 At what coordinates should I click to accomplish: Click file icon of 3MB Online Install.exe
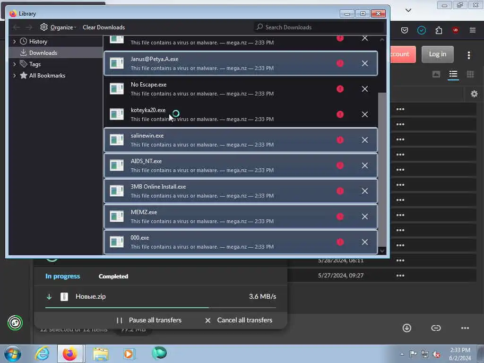[x=117, y=191]
